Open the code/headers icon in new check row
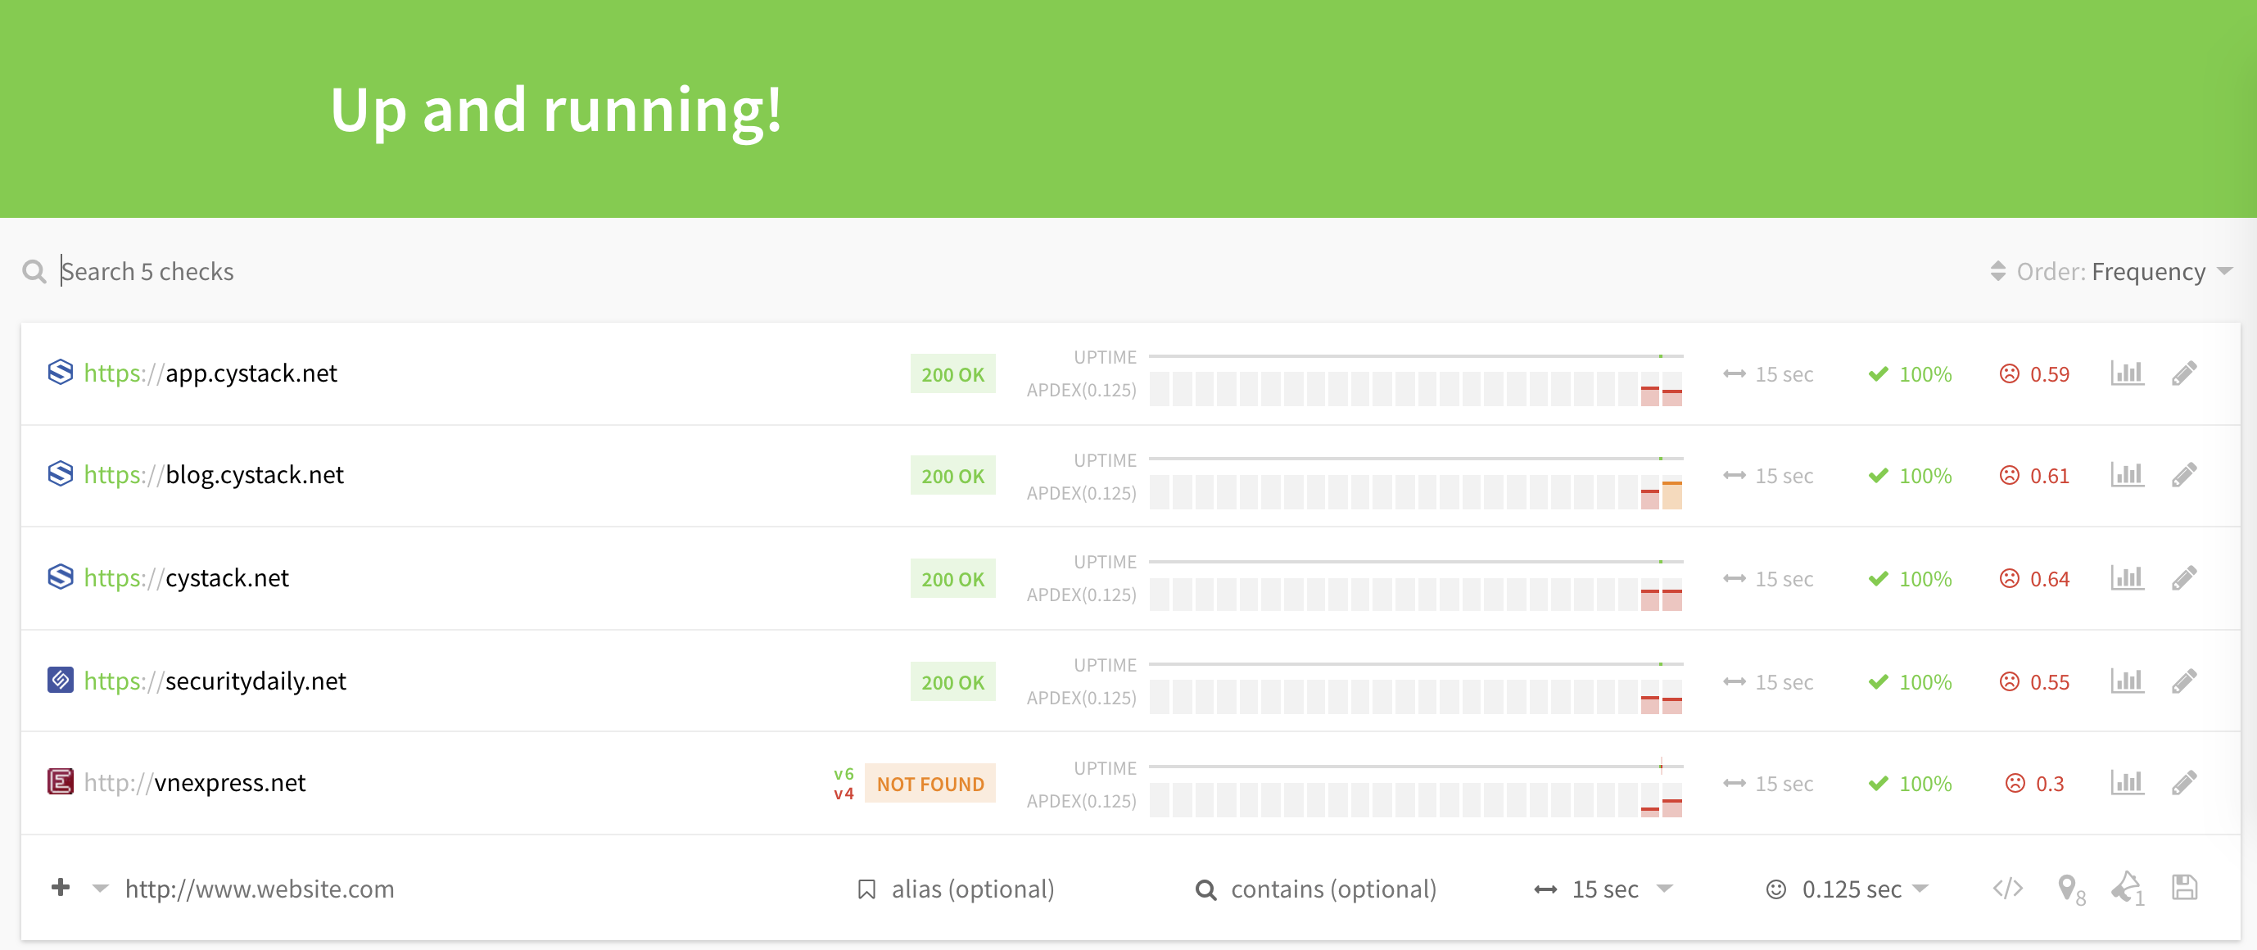Image resolution: width=2257 pixels, height=950 pixels. pos(2007,889)
